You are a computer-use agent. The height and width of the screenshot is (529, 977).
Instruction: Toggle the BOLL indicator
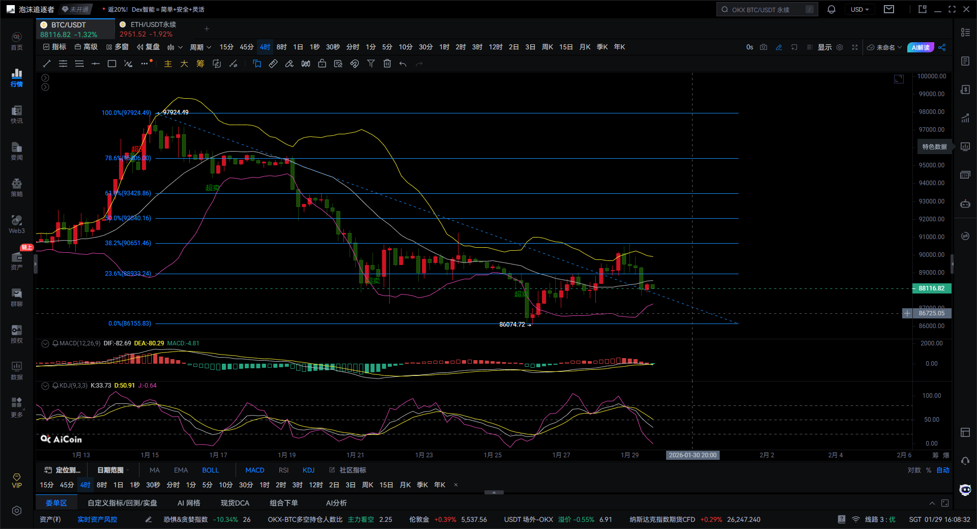pyautogui.click(x=210, y=470)
